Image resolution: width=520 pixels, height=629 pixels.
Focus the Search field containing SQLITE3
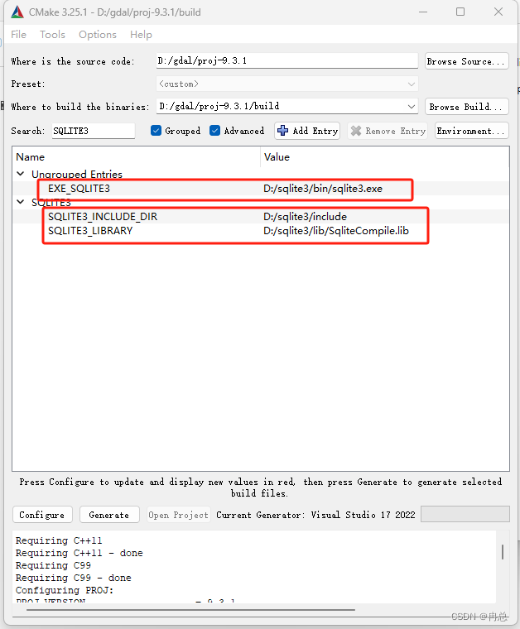(93, 131)
